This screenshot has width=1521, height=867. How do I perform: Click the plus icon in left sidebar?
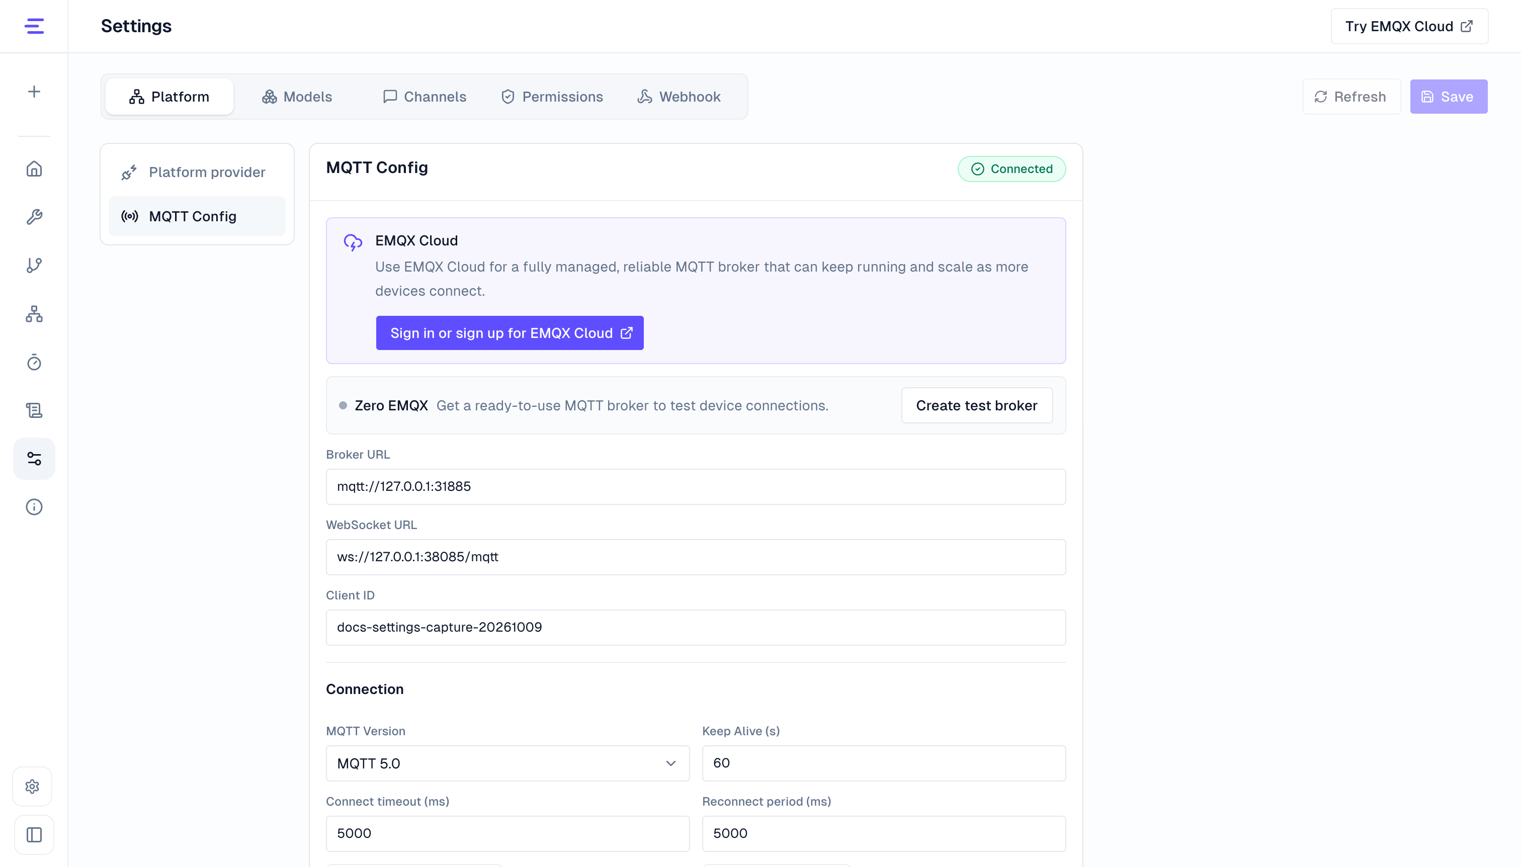[34, 91]
